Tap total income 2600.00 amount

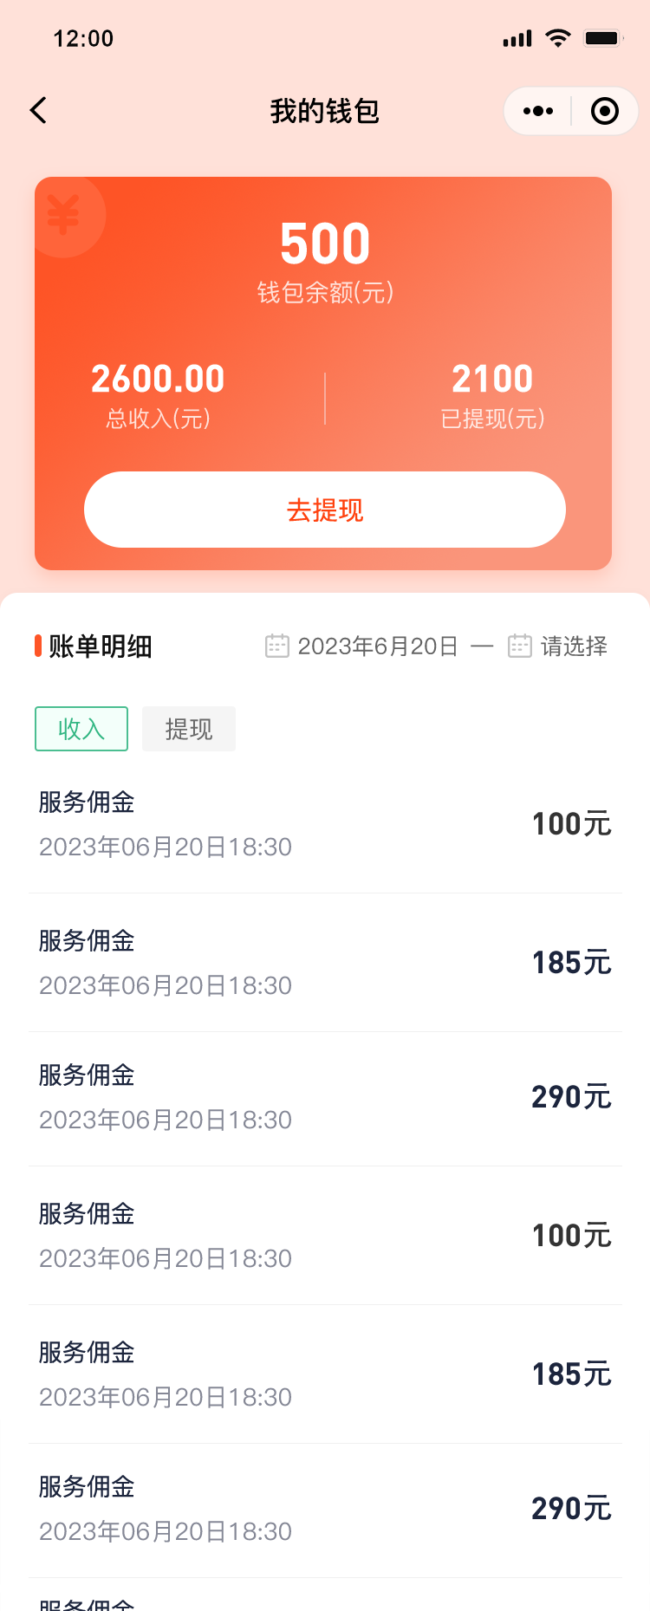click(158, 379)
